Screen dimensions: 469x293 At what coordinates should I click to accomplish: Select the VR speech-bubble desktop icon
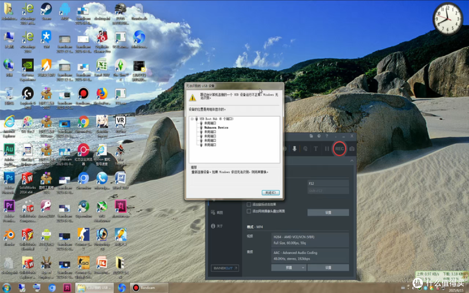click(x=120, y=124)
